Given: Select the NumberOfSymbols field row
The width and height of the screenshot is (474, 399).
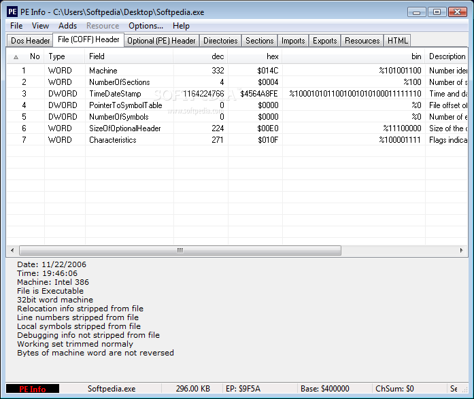Looking at the screenshot, I should [x=237, y=117].
